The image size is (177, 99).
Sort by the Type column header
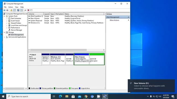[52, 14]
